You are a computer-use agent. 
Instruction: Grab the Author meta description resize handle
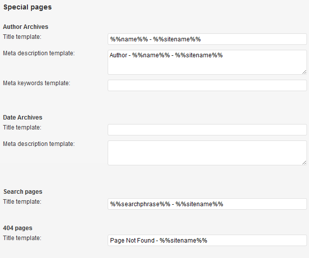pyautogui.click(x=304, y=72)
